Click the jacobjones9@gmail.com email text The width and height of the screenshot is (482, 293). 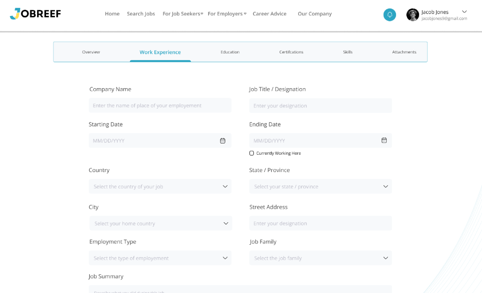click(444, 18)
